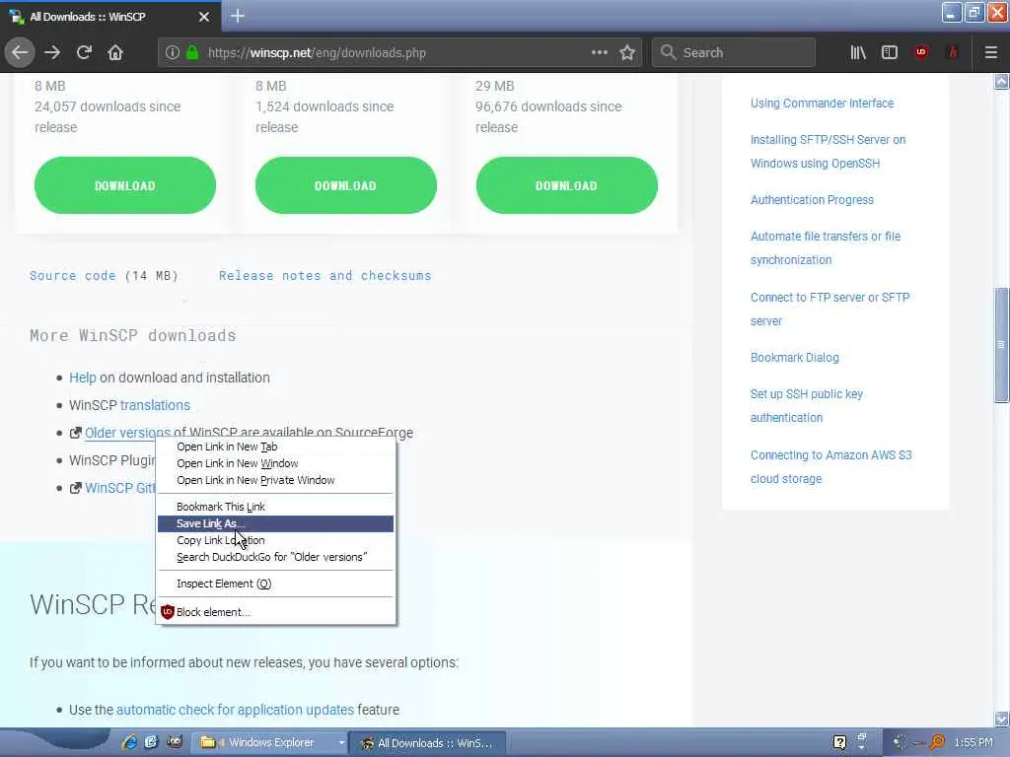Open the Firefox hamburger menu

[991, 52]
